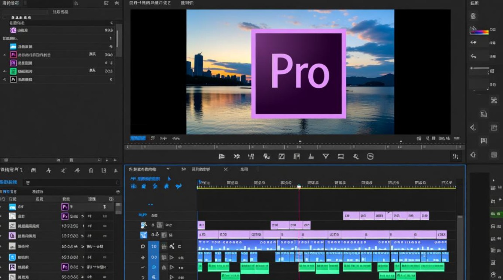Screen dimensions: 503x280
Task: Click the rainbow gradient bar in the right panel
Action: click(x=479, y=32)
